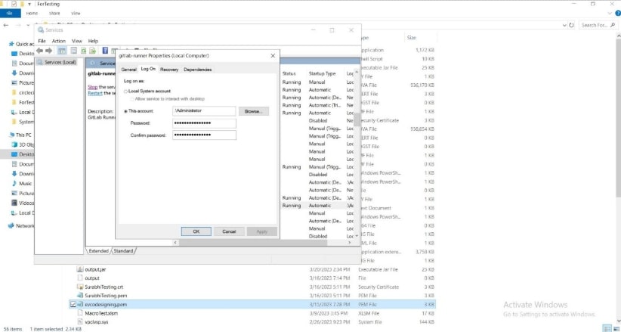The image size is (621, 332).
Task: Switch to the Extended tab in Services
Action: coord(99,250)
